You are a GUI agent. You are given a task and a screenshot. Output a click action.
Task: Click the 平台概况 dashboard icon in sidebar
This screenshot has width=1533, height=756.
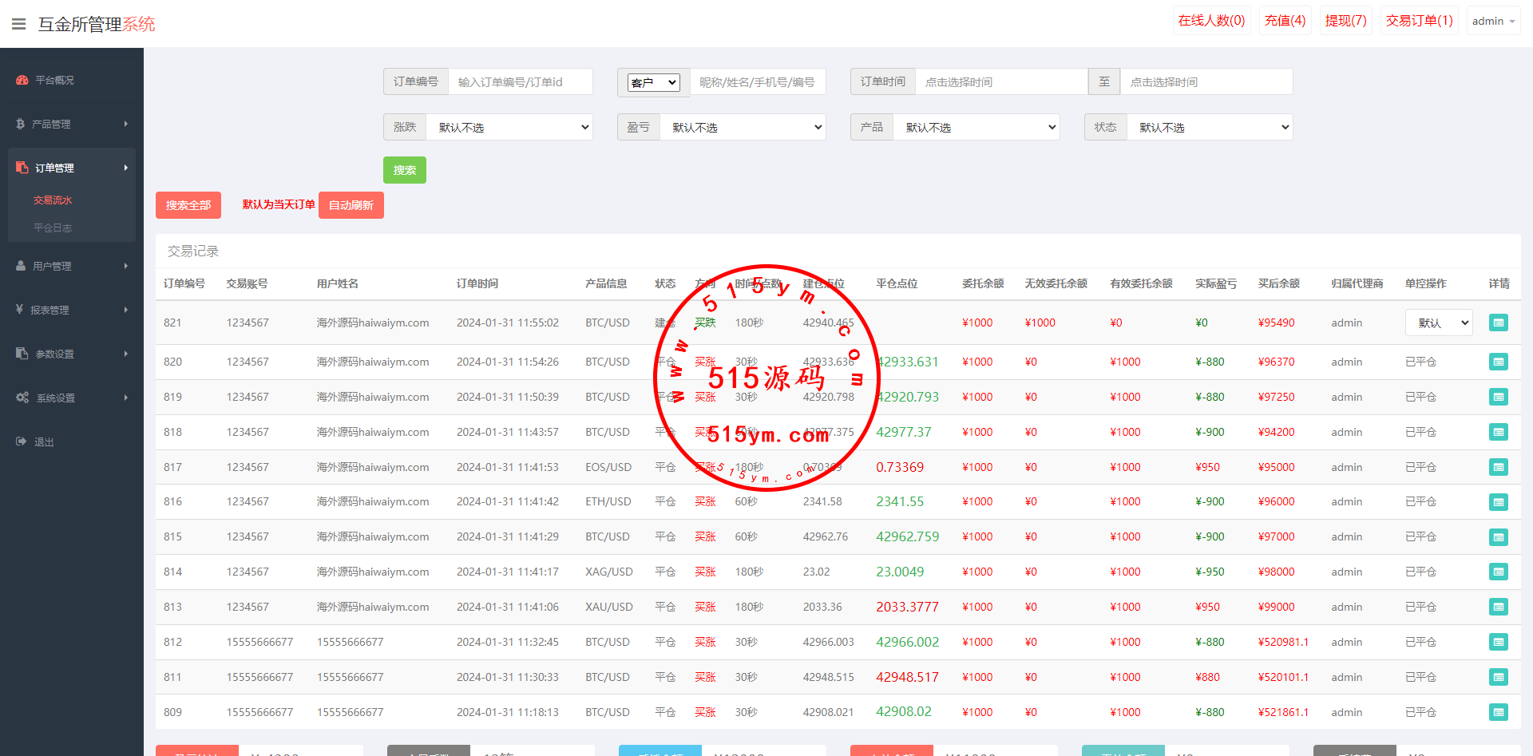tap(22, 80)
